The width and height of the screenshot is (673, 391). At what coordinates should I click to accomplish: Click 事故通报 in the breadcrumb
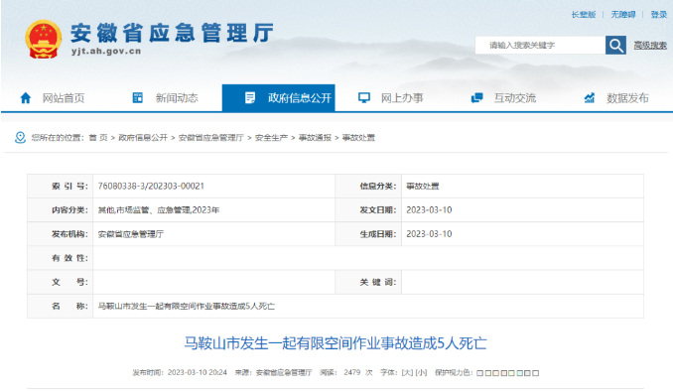coord(315,137)
